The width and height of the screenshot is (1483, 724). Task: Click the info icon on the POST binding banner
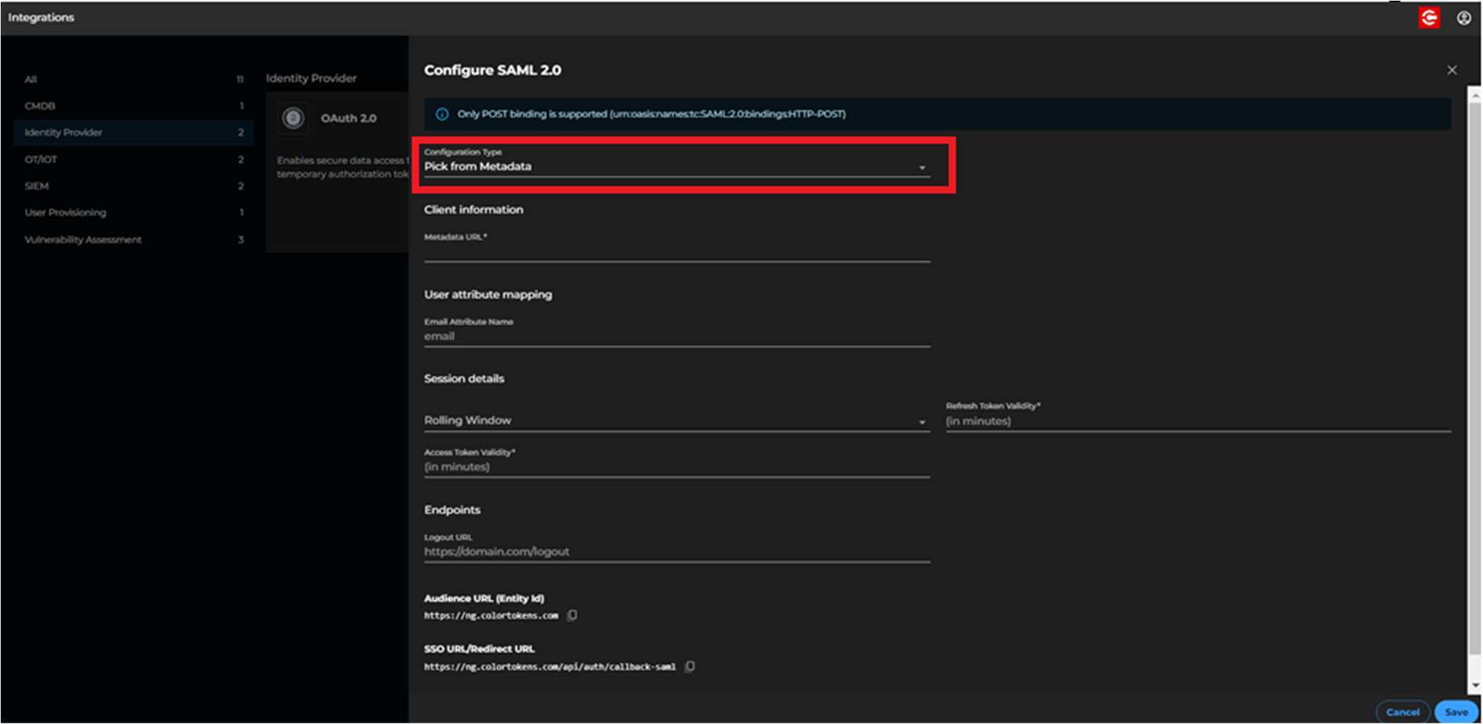pyautogui.click(x=443, y=114)
